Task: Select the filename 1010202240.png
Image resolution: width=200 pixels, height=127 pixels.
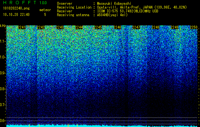Action: (x=17, y=9)
